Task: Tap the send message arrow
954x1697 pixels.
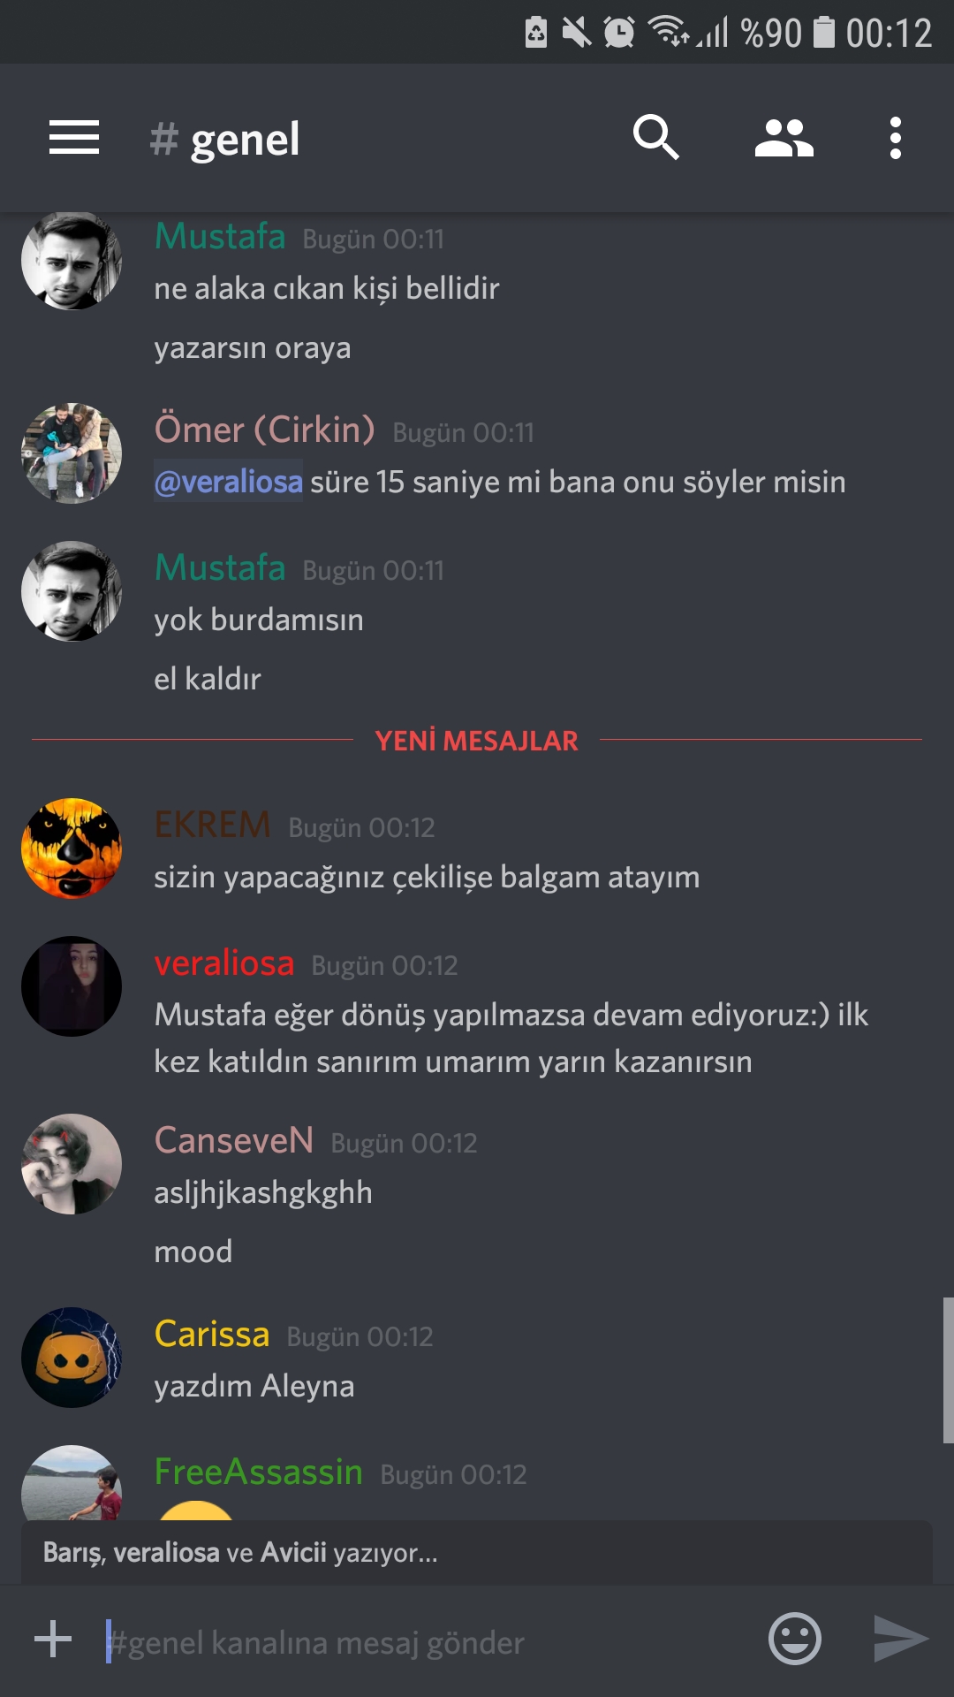Action: [x=900, y=1639]
